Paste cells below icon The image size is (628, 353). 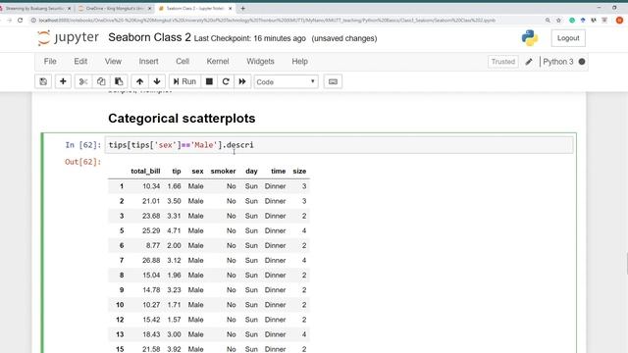pos(119,81)
